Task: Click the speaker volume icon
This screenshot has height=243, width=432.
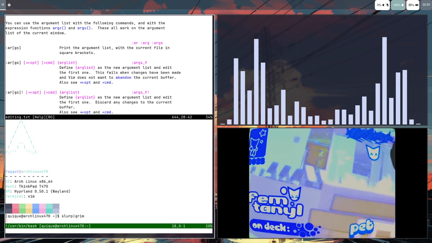Action: (x=383, y=5)
